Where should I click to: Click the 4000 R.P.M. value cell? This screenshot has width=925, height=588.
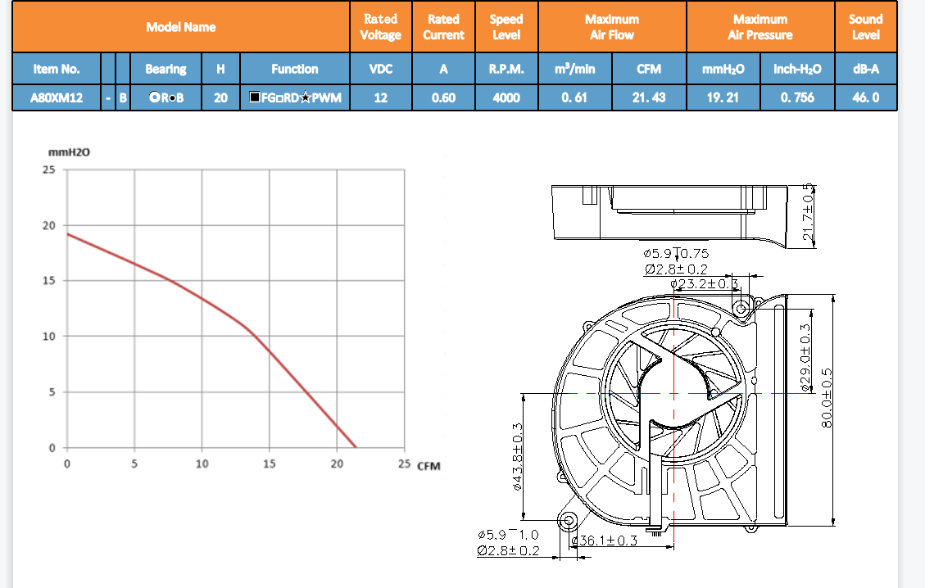(x=506, y=98)
